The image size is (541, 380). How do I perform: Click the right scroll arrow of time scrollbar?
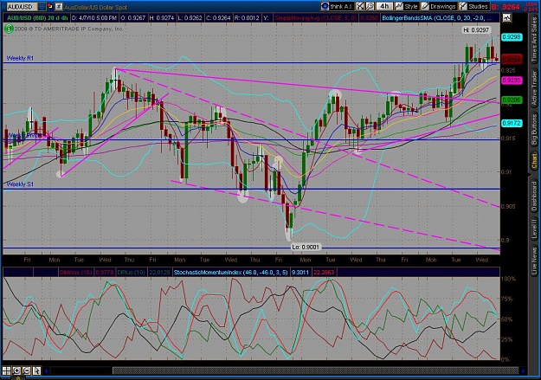click(x=523, y=371)
